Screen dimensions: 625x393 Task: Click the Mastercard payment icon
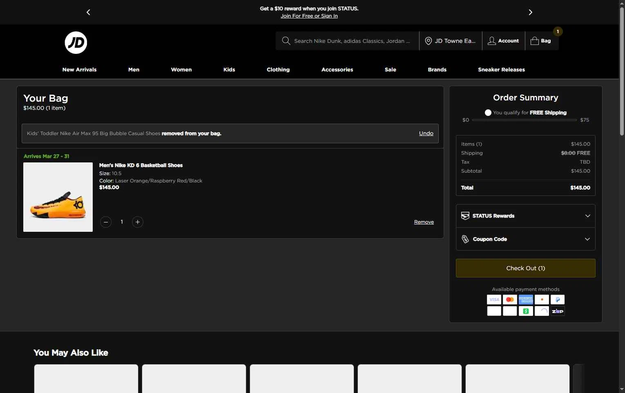click(510, 300)
